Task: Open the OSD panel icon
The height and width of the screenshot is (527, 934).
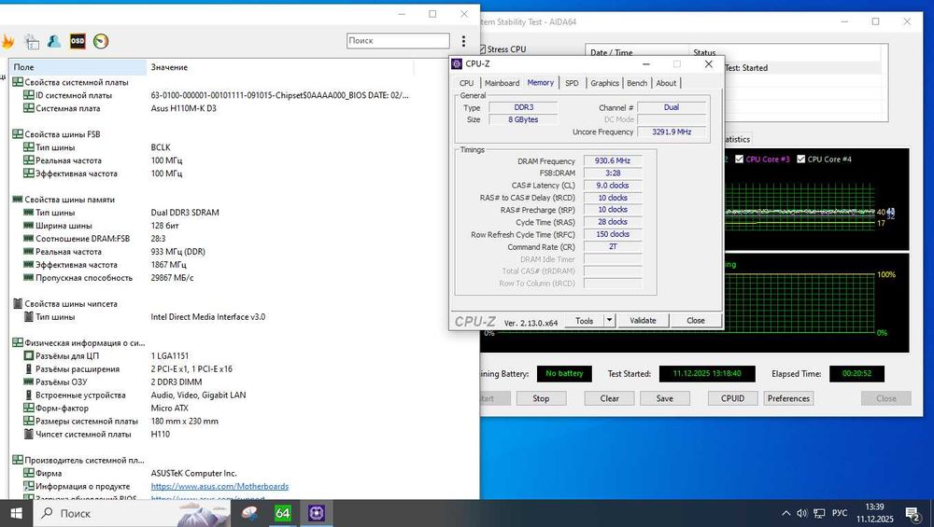Action: [x=78, y=41]
